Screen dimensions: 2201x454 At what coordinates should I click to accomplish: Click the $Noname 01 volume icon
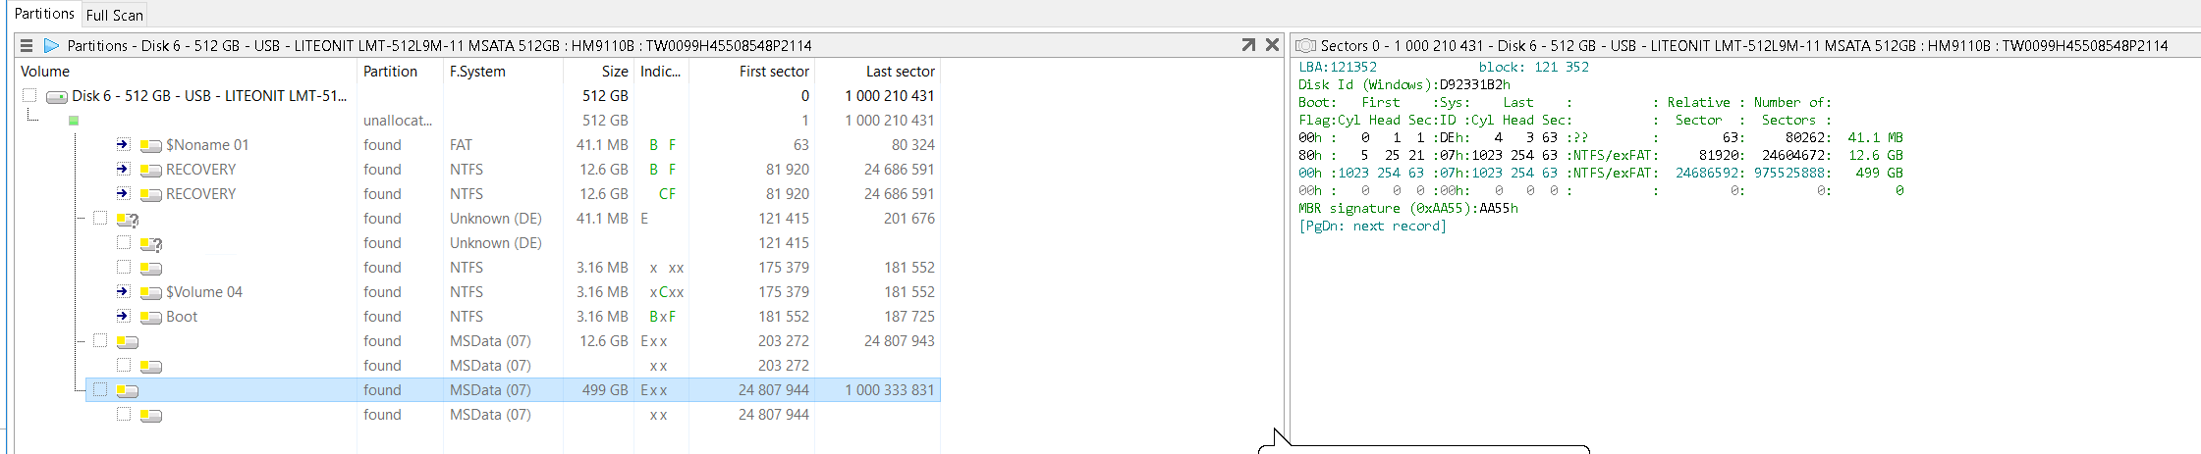151,145
